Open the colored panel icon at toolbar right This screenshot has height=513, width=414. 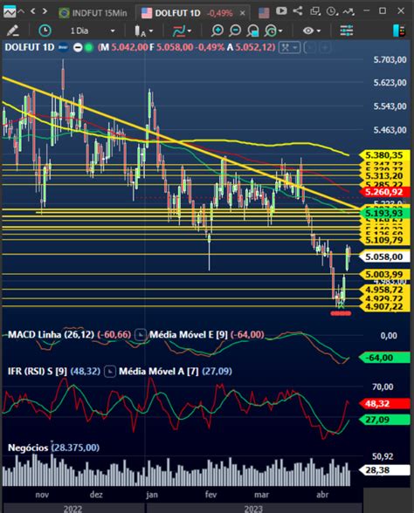pos(399,31)
